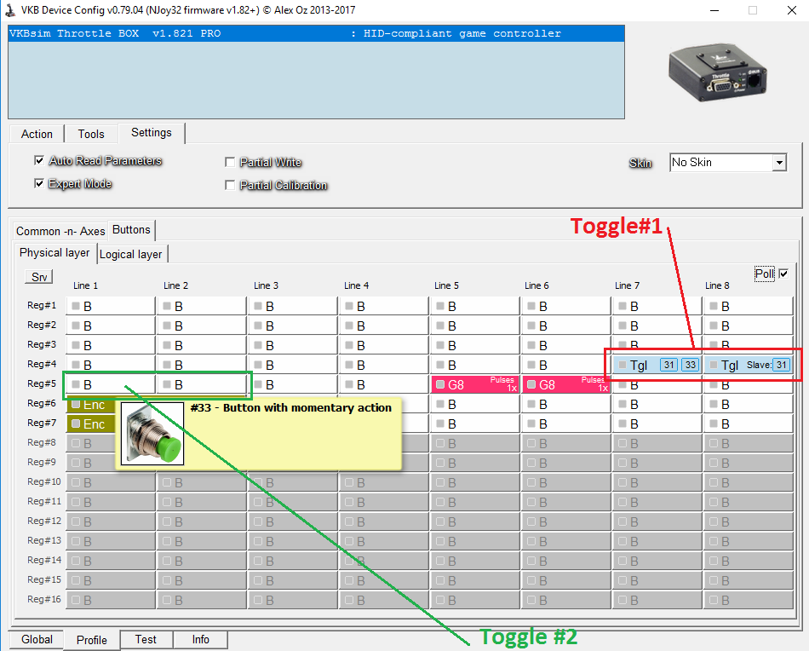
Task: Click value 33 in Line 7 Tgl cell
Action: click(x=691, y=365)
